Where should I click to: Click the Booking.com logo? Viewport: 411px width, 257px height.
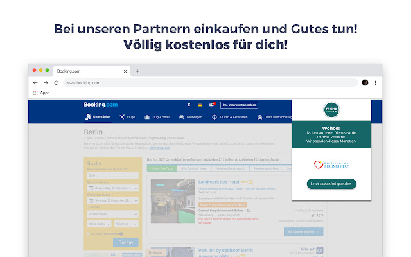coord(101,105)
